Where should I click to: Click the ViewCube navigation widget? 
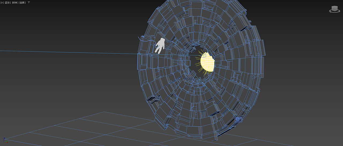334,9
